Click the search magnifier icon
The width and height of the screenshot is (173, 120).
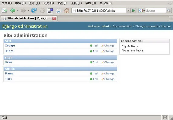pyautogui.click(x=169, y=11)
